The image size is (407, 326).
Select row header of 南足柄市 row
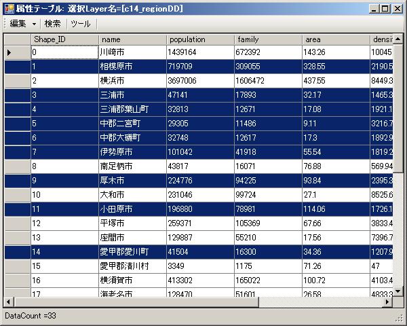coord(17,166)
